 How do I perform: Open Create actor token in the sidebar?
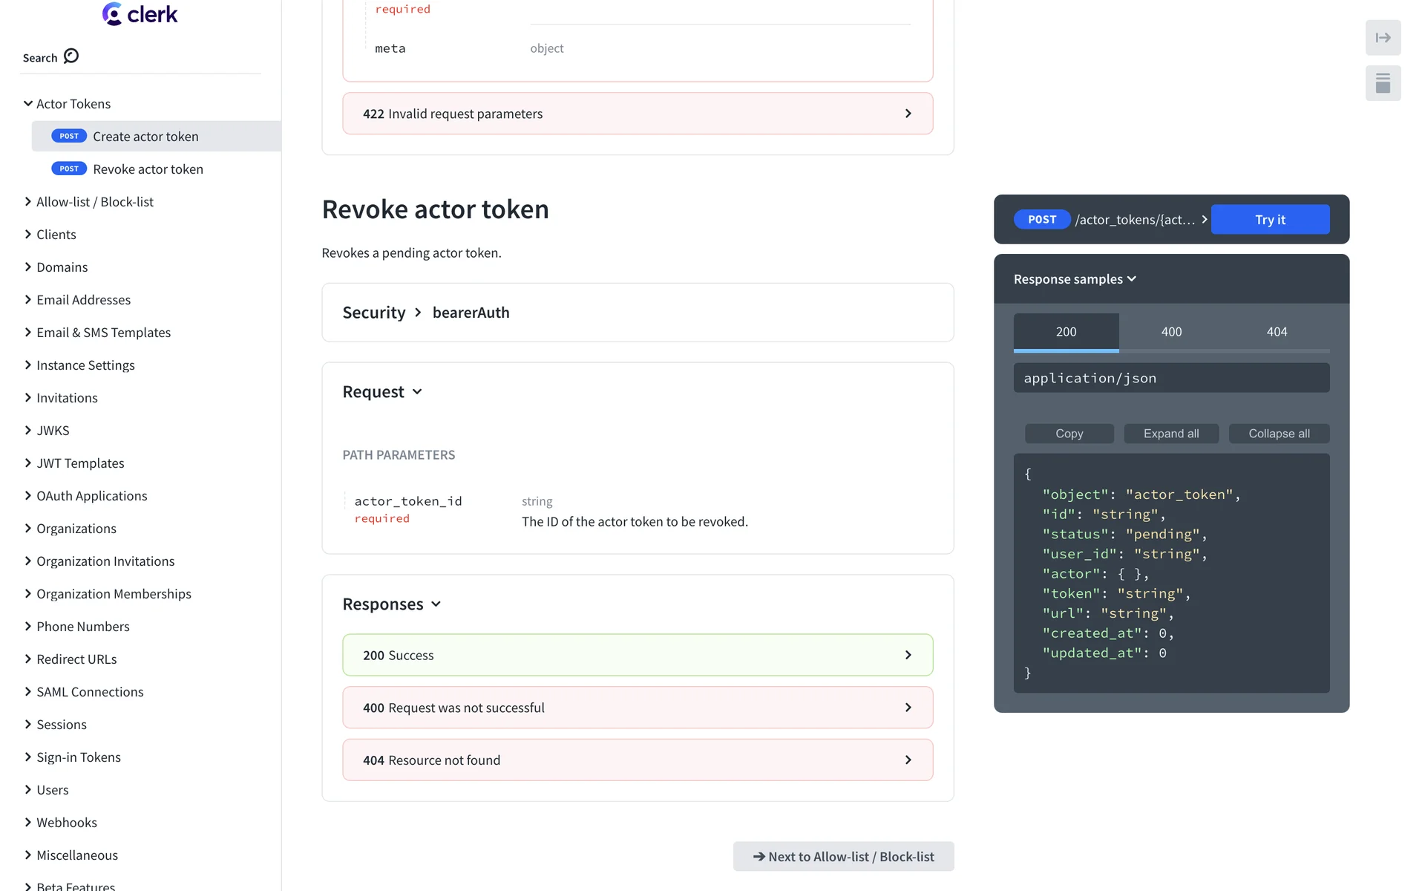pyautogui.click(x=145, y=137)
